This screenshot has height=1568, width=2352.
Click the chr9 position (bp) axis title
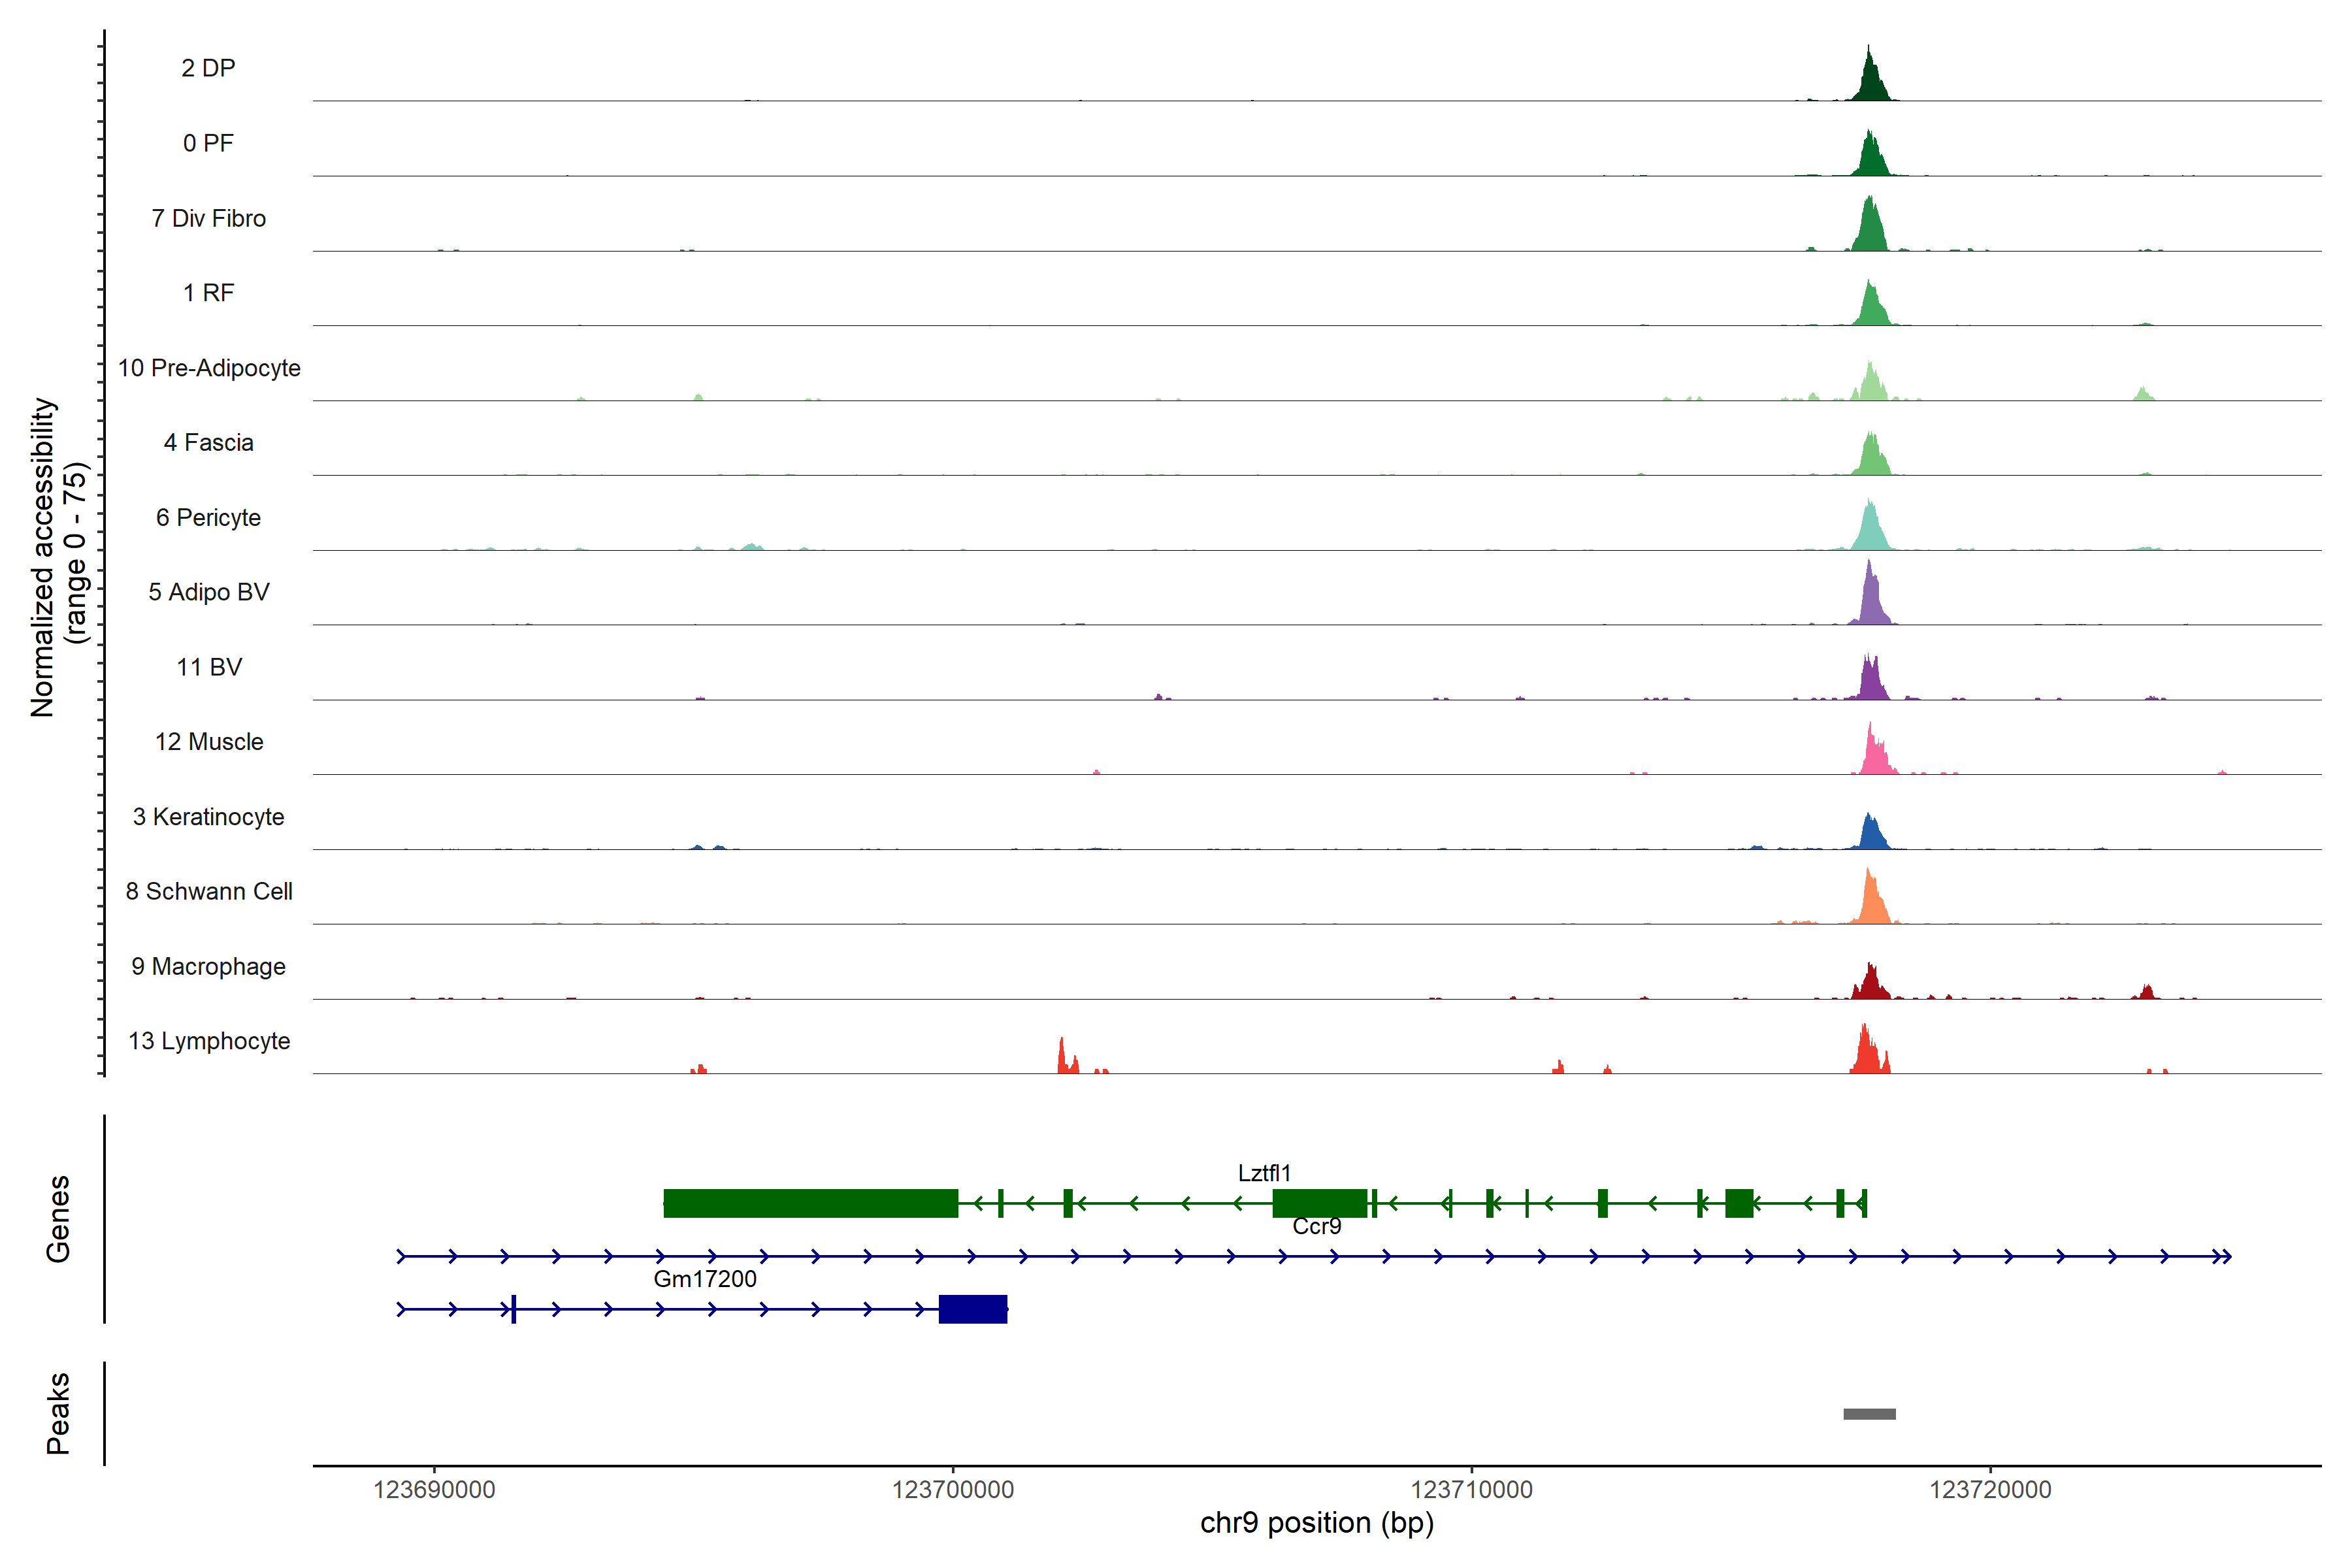click(1316, 1523)
